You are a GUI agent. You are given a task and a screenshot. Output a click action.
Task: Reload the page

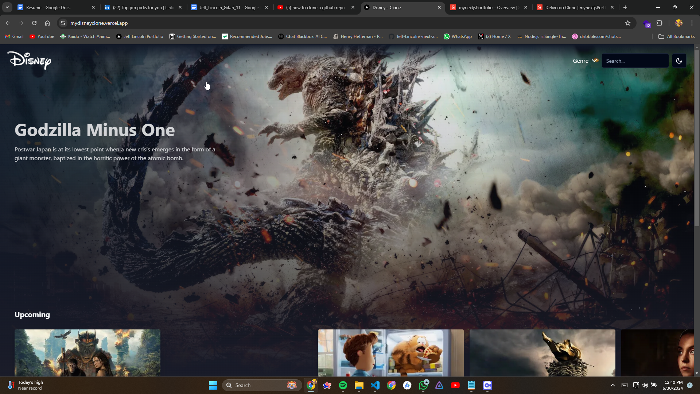click(x=34, y=23)
